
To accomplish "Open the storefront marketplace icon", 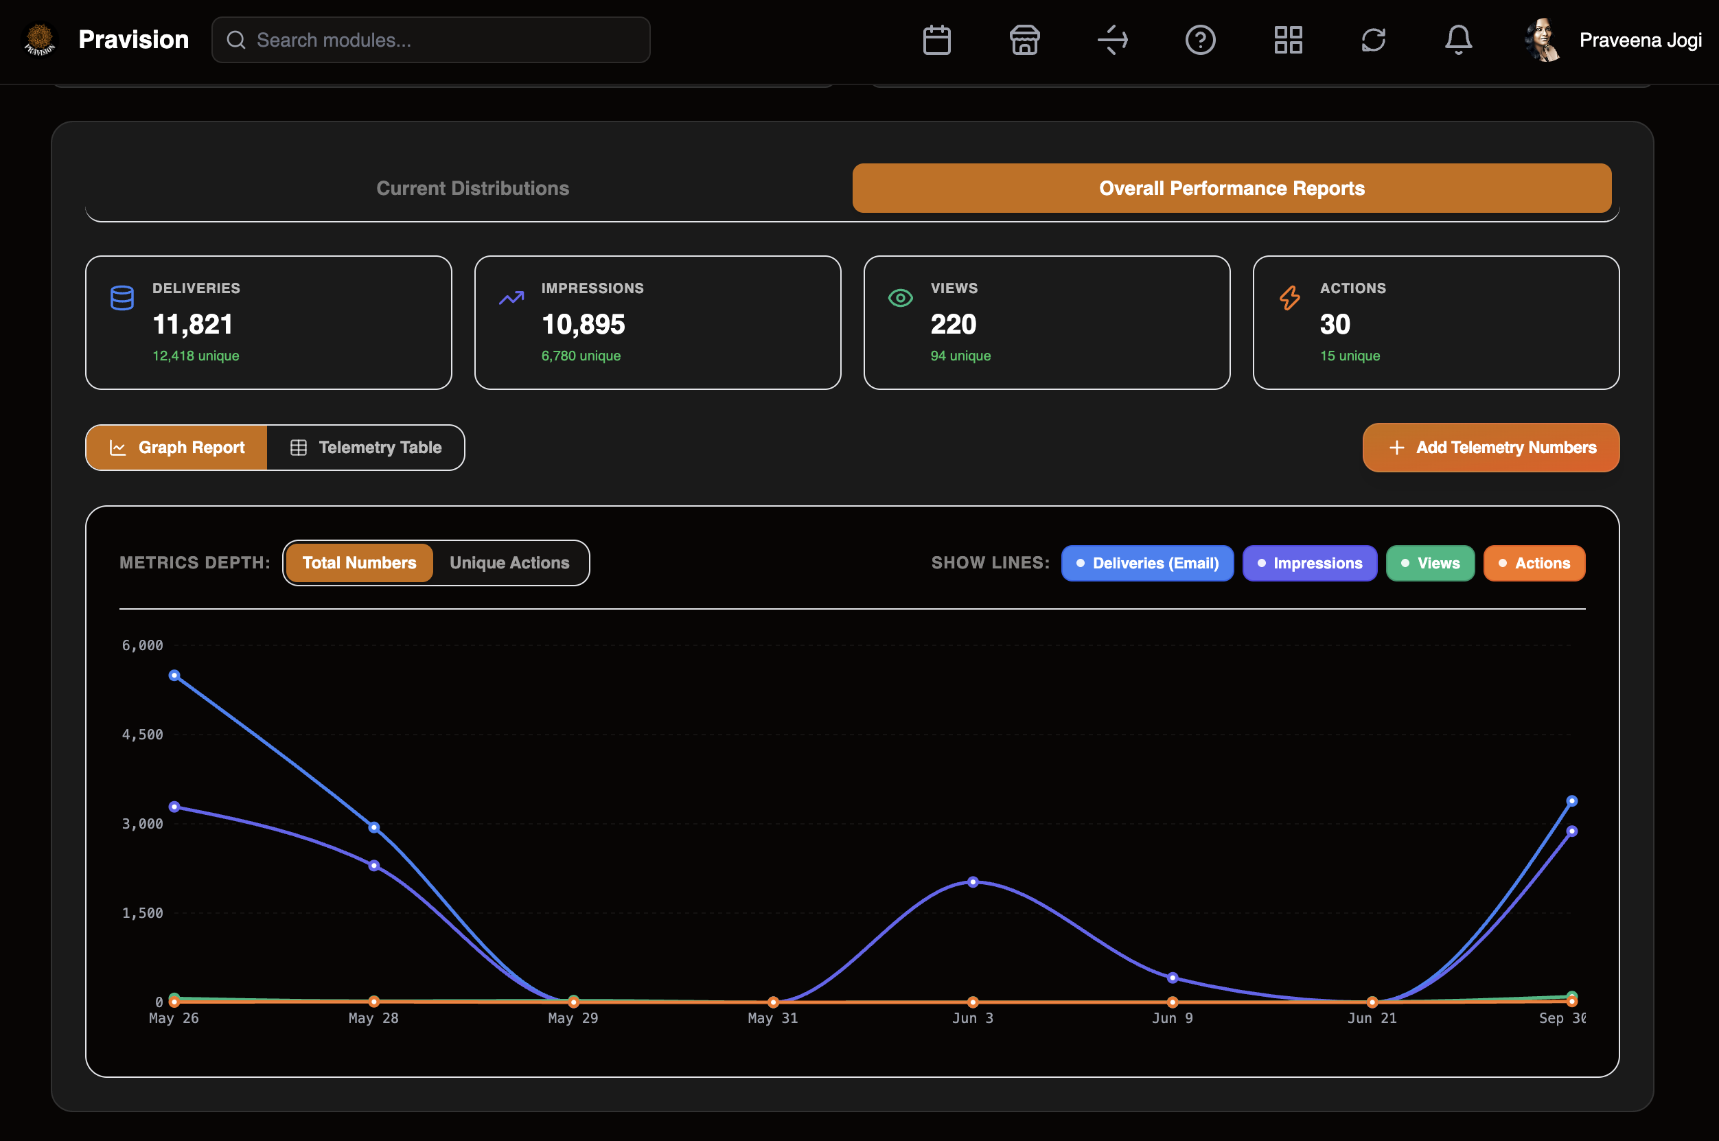I will (1024, 40).
